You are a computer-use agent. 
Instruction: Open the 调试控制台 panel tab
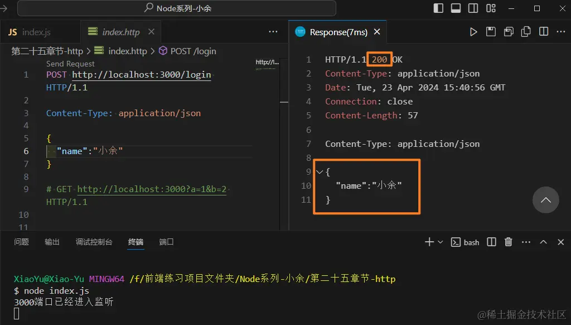(x=94, y=242)
